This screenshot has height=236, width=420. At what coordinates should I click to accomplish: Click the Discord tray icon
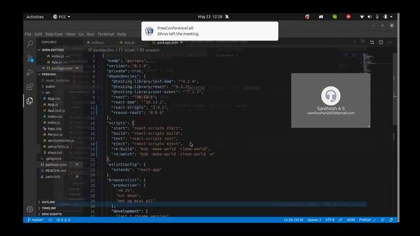(x=321, y=17)
